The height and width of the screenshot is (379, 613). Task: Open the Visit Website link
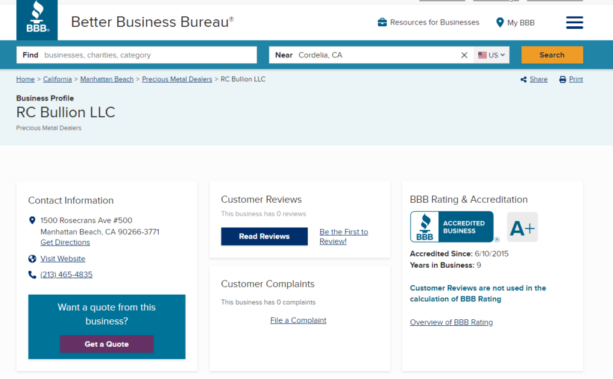(x=62, y=259)
